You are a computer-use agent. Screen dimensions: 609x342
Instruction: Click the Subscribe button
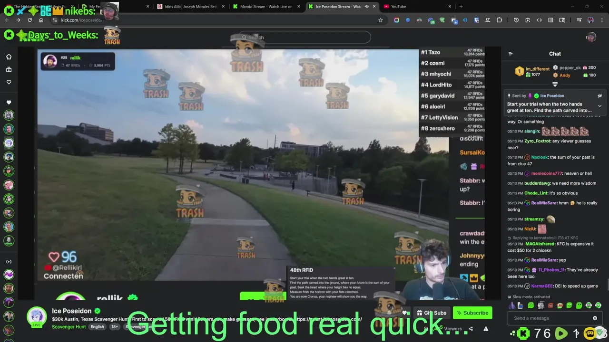point(472,313)
